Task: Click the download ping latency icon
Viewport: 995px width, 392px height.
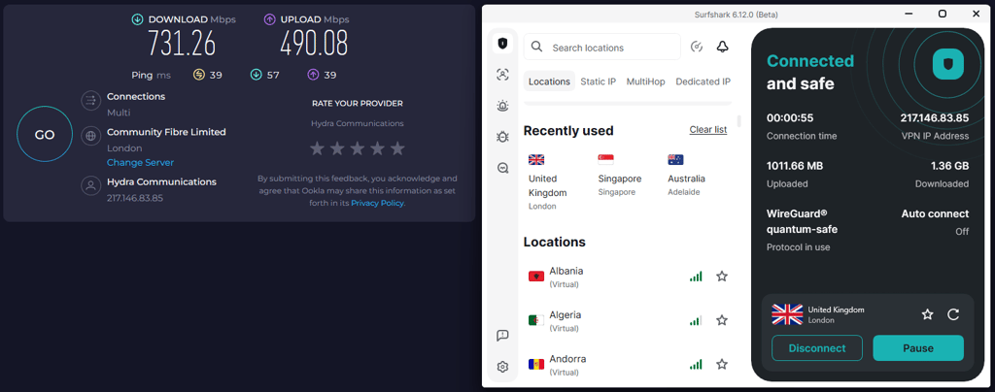Action: click(x=256, y=76)
